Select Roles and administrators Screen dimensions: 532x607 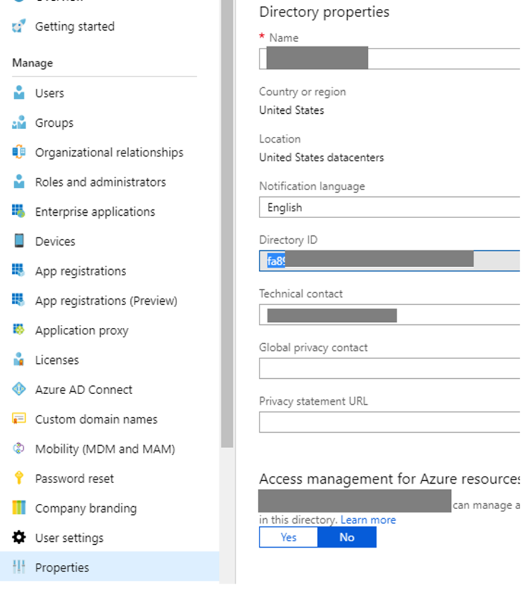101,182
